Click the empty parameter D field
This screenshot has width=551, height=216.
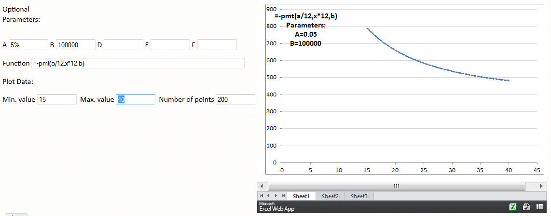coord(123,45)
